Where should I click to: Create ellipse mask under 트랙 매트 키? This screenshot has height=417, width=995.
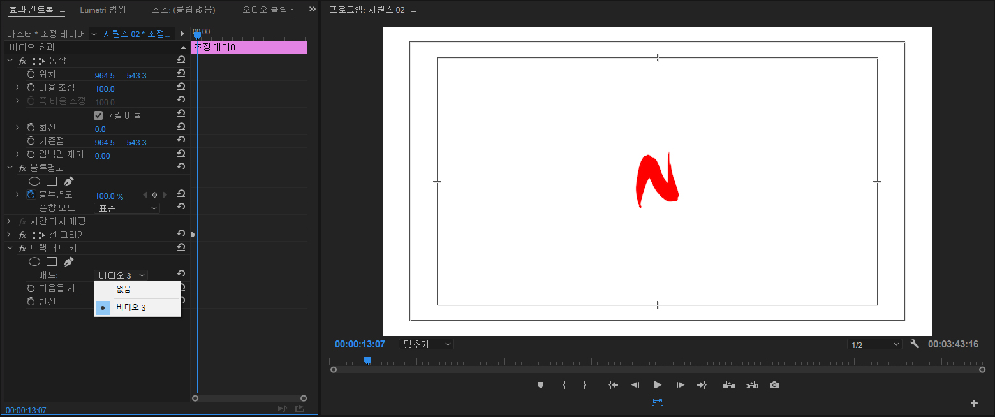[34, 261]
